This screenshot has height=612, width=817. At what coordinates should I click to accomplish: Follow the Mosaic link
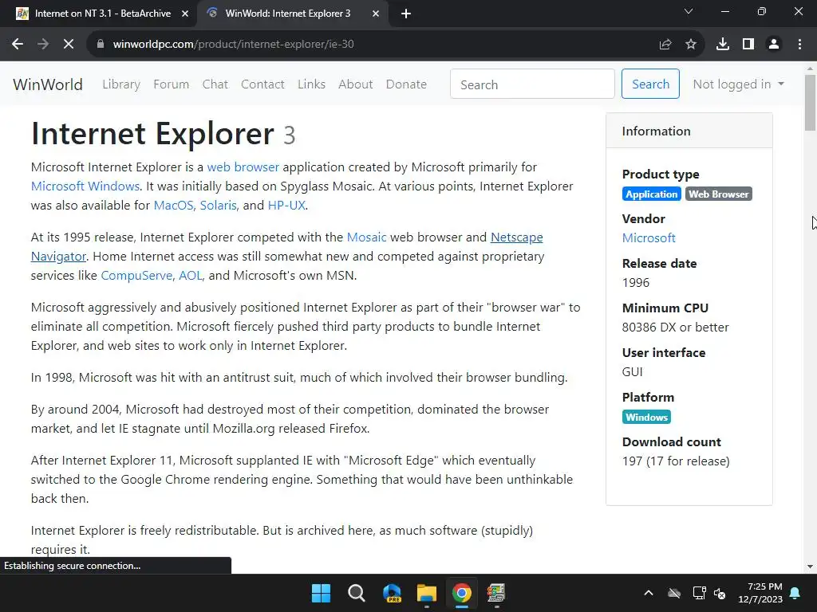pyautogui.click(x=366, y=237)
